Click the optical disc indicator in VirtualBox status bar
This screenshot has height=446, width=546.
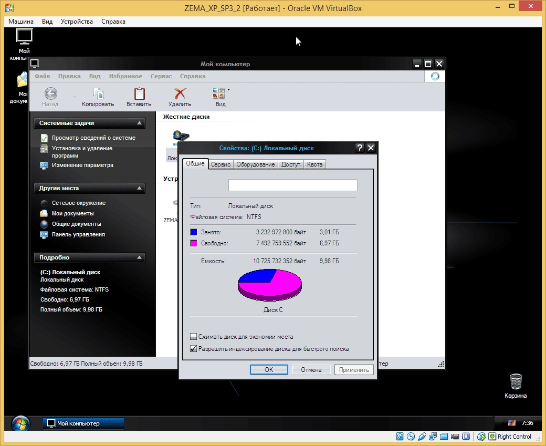(411, 436)
